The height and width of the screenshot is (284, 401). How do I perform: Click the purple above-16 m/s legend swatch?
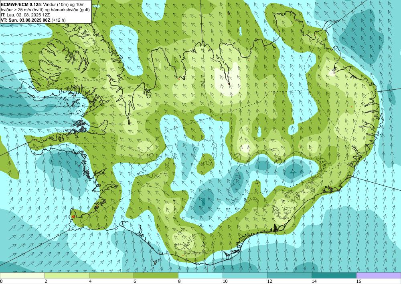pyautogui.click(x=379, y=275)
